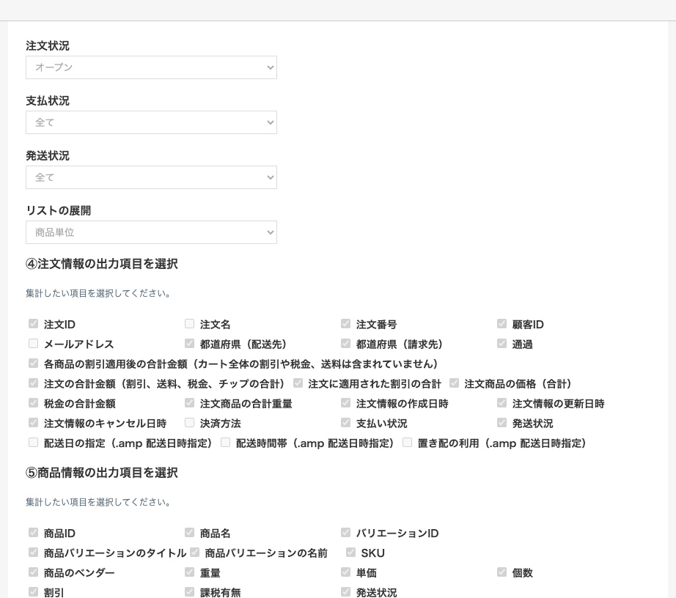The image size is (676, 598).
Task: Open the 注文状況 dropdown
Action: pyautogui.click(x=151, y=67)
